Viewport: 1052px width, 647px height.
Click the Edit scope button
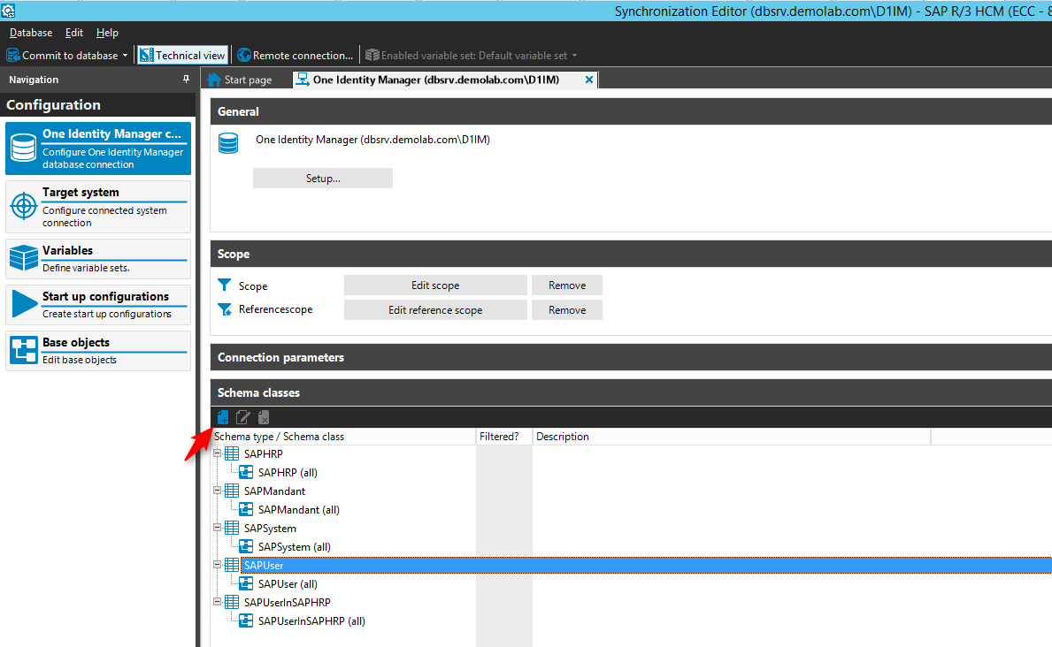tap(435, 285)
